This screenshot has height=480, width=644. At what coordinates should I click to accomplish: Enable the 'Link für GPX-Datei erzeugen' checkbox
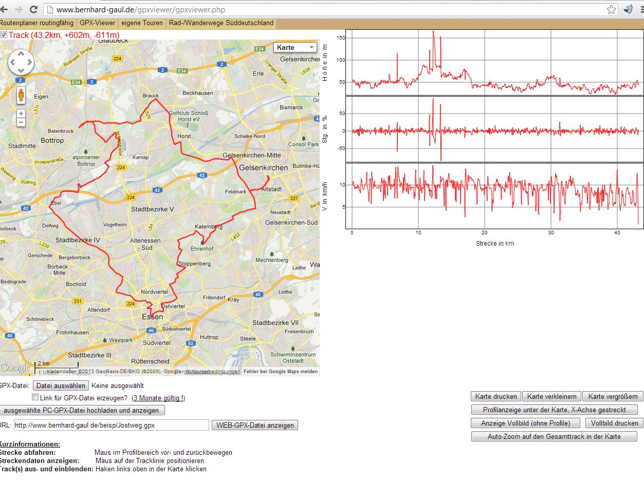35,397
